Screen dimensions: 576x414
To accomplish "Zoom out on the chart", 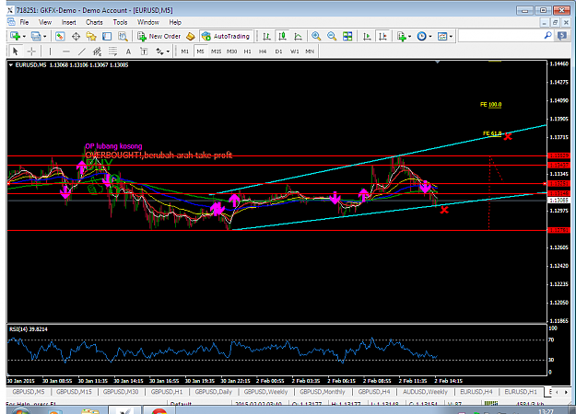I will tap(332, 36).
